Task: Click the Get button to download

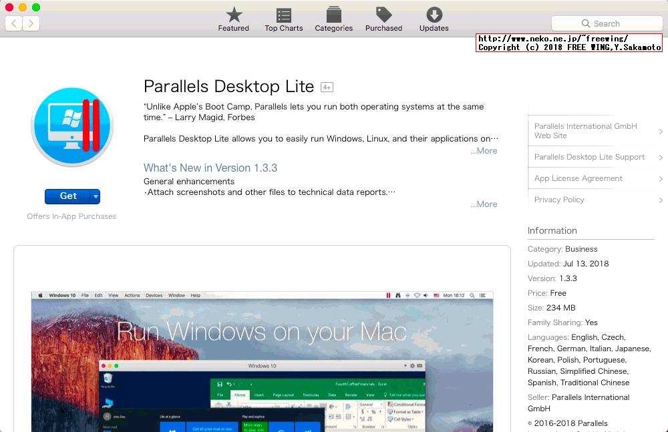Action: click(x=67, y=196)
